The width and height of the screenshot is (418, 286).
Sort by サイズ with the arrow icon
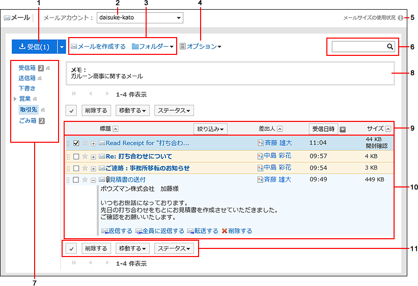click(x=388, y=129)
